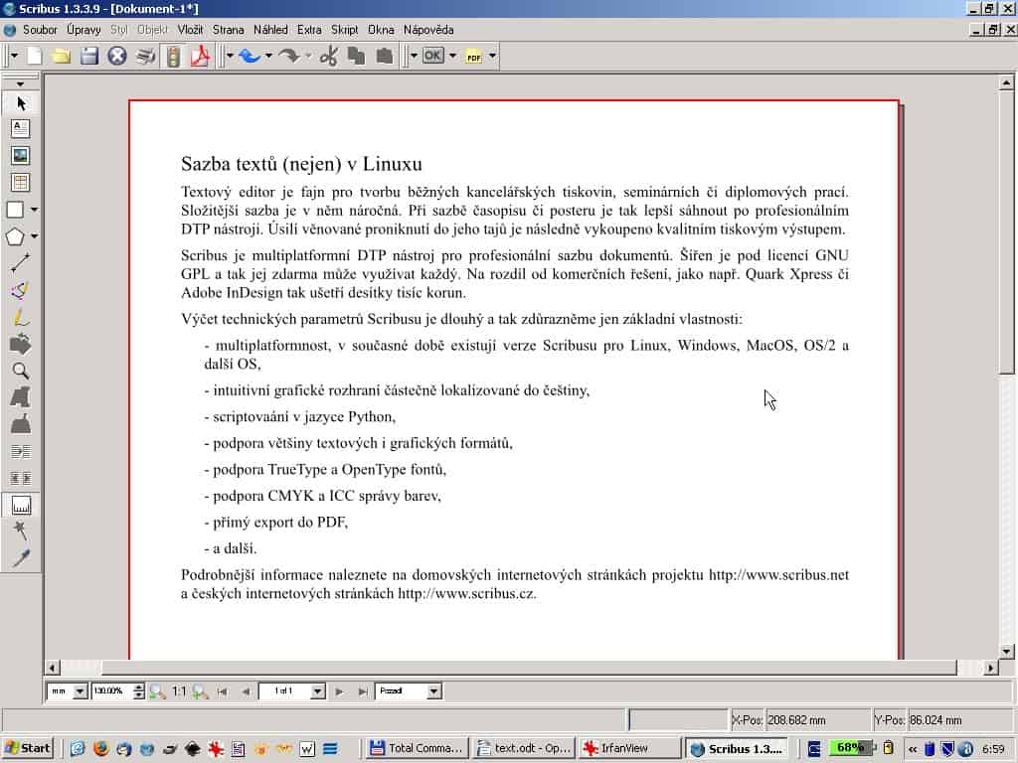Open the shape type dropdown arrow

(x=34, y=210)
